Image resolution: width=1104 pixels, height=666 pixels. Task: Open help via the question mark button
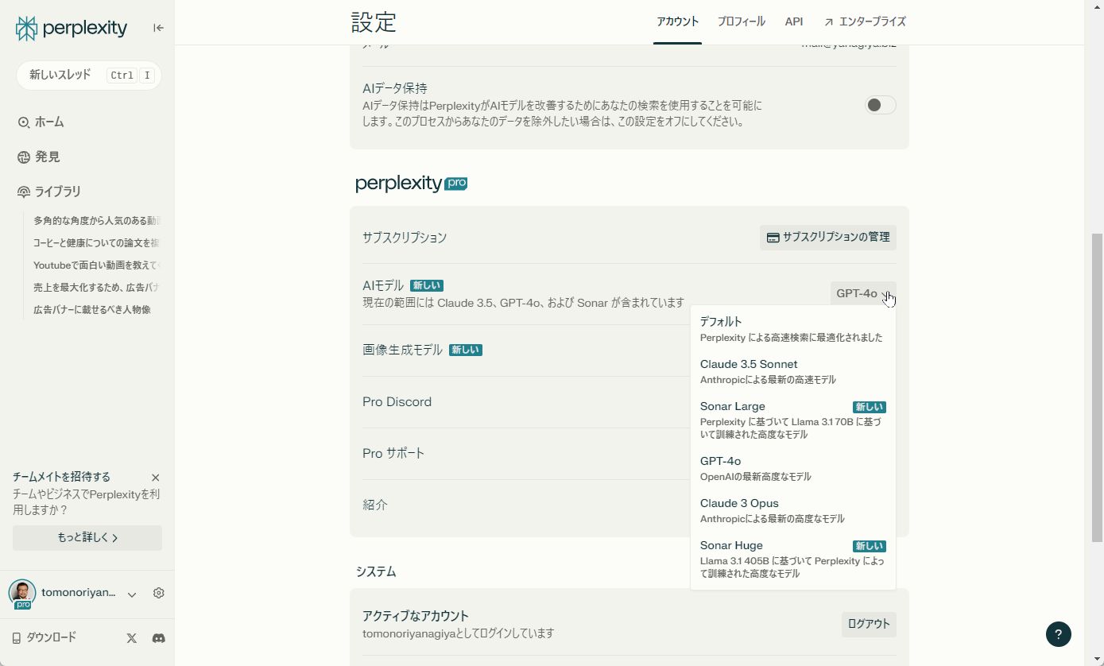click(1058, 634)
